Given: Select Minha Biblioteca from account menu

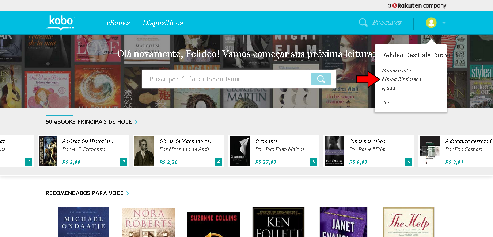Looking at the screenshot, I should 401,79.
